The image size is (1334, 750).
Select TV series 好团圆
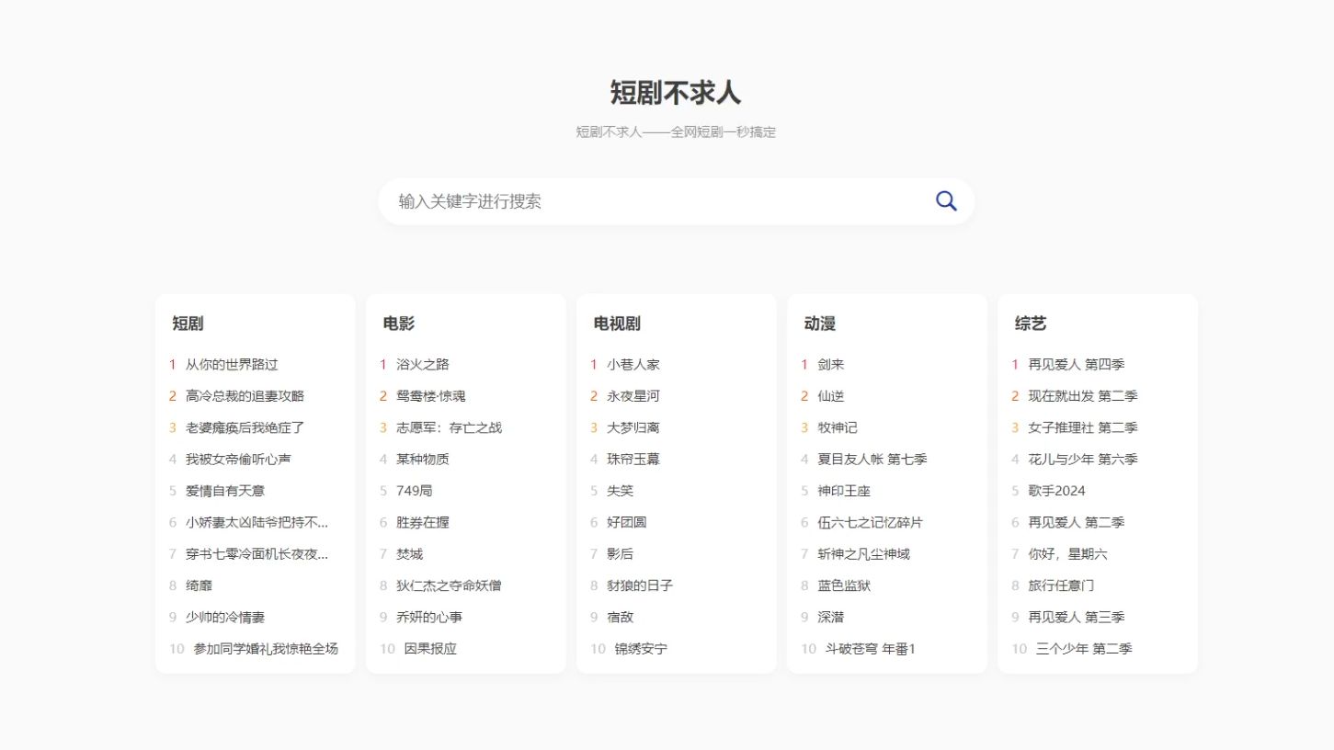click(x=627, y=522)
